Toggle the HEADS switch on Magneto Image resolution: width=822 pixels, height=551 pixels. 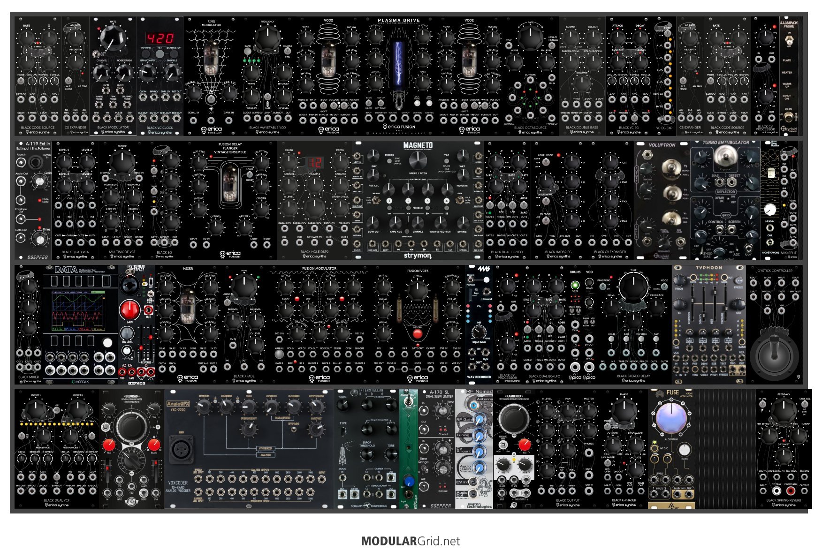(375, 200)
